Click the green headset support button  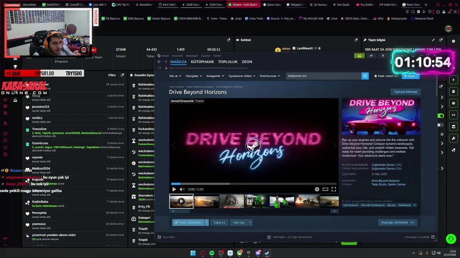pos(451,239)
